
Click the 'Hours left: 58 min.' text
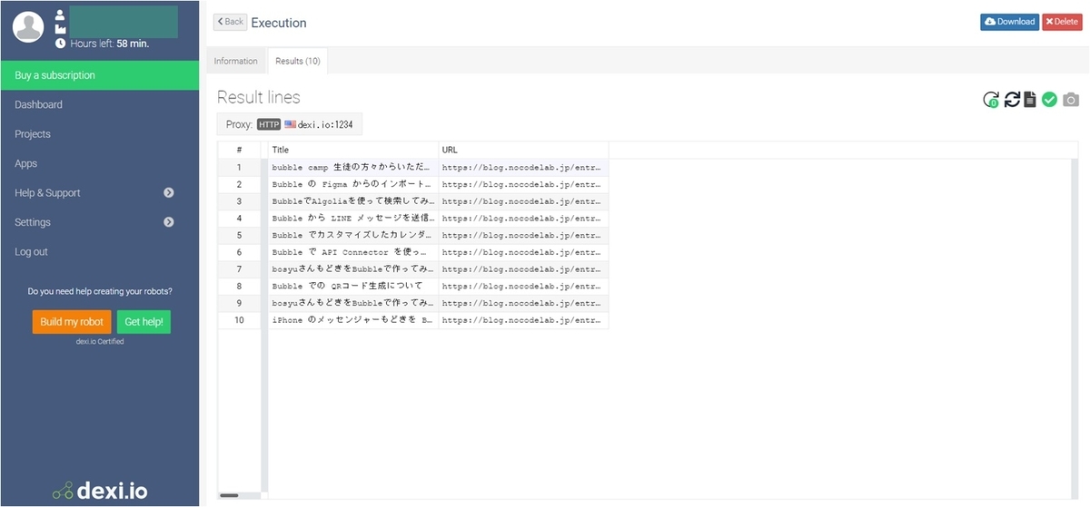(110, 44)
